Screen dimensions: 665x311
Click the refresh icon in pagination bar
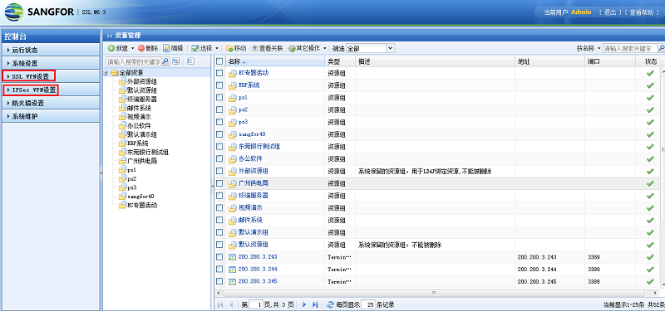pos(330,304)
